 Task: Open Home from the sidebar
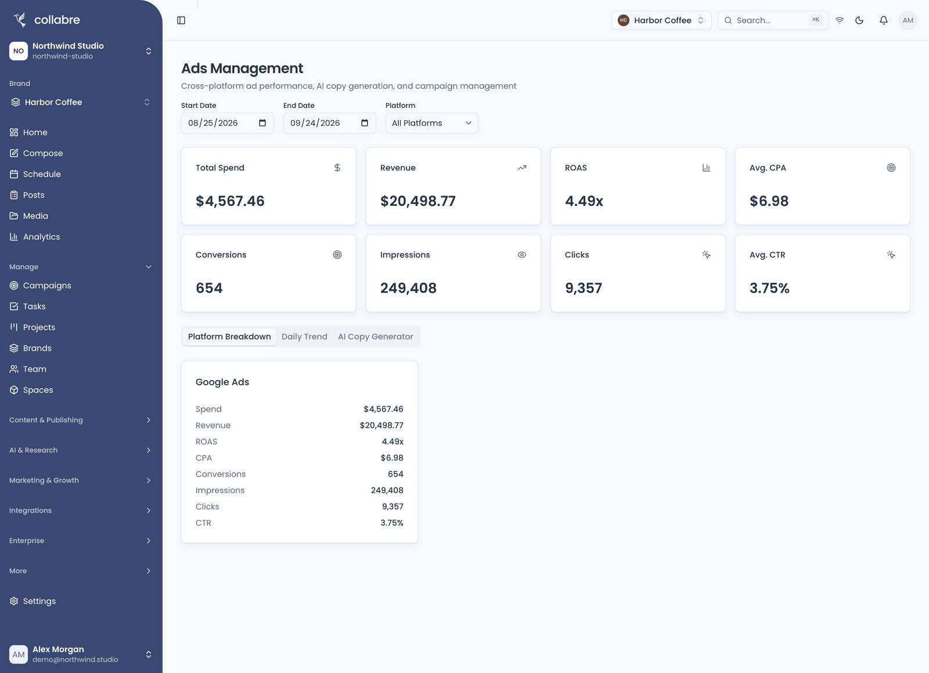tap(81, 132)
